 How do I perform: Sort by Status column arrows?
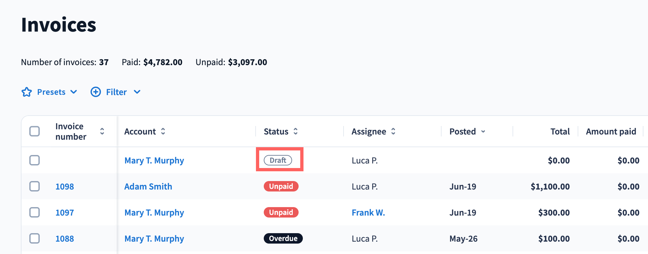pyautogui.click(x=296, y=131)
